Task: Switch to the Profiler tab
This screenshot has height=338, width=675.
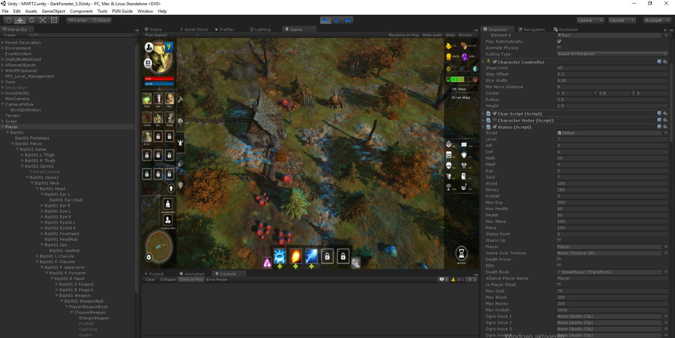Action: 224,30
